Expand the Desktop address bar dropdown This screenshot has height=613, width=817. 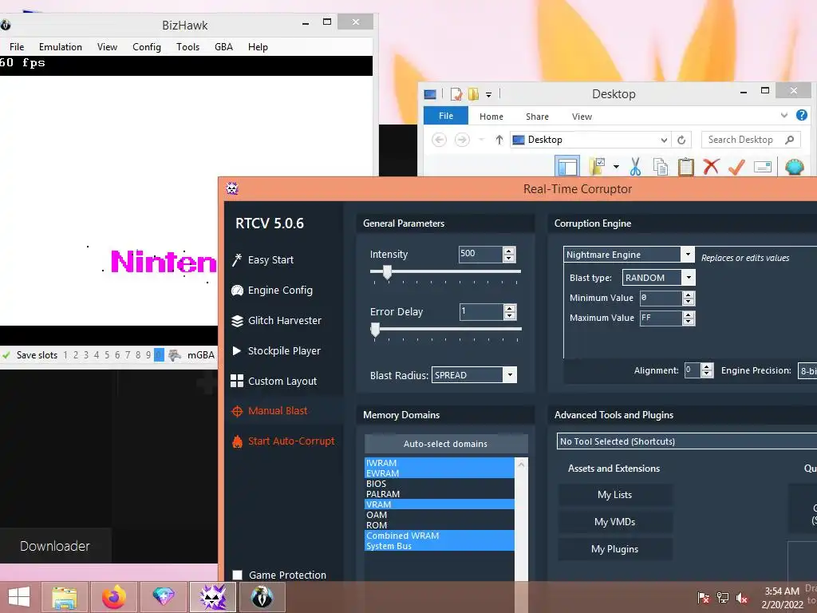664,140
